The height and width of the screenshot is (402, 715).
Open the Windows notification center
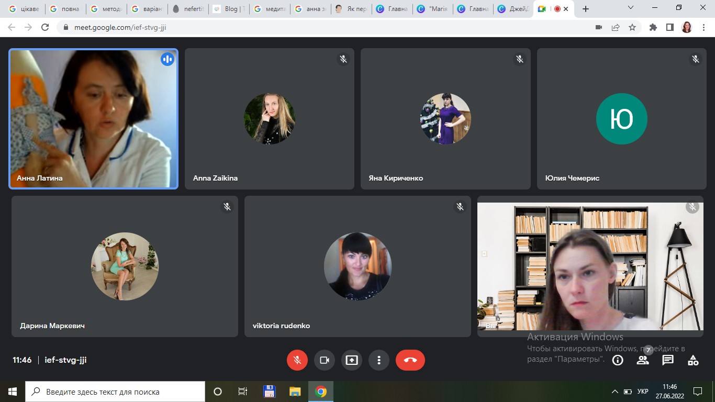[x=697, y=392]
